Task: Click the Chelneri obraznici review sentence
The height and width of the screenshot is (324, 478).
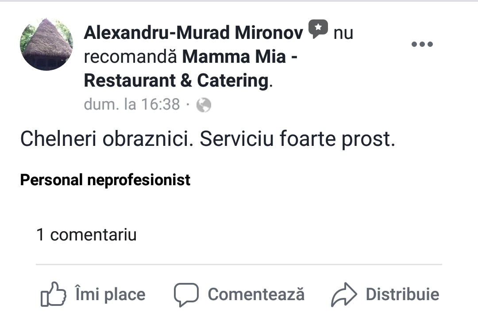Action: point(107,138)
